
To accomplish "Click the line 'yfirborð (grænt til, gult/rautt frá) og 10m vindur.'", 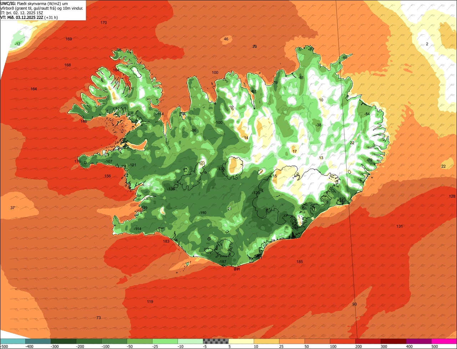I will click(42, 8).
